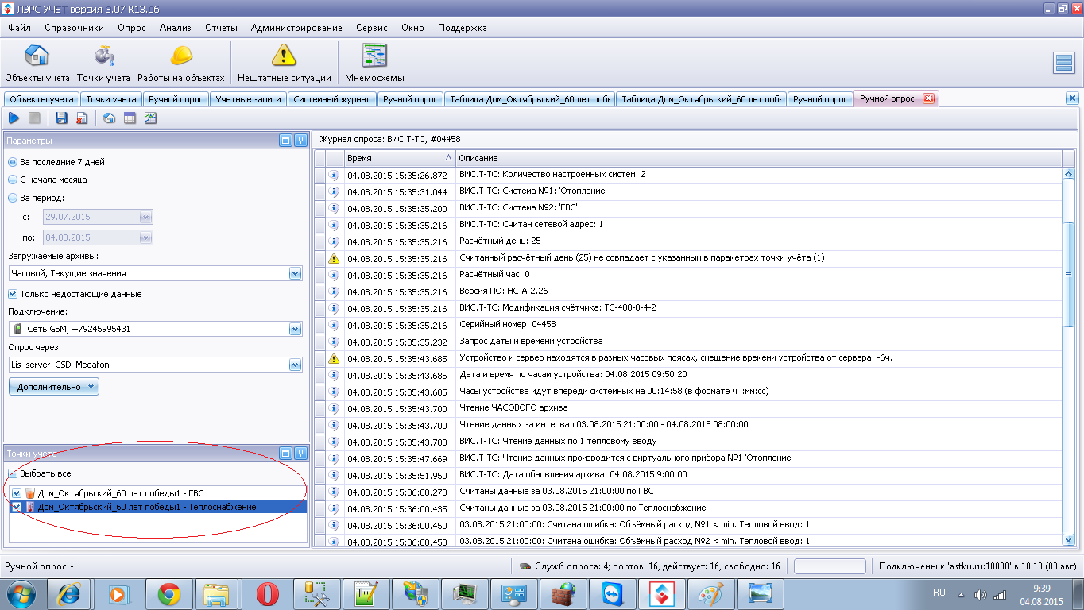Expand the Подключение dropdown with Сеть GSM
The image size is (1084, 610).
click(296, 329)
